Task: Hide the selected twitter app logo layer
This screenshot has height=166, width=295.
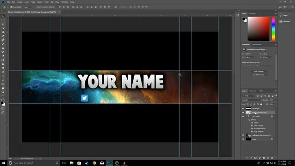Action: pyautogui.click(x=243, y=113)
